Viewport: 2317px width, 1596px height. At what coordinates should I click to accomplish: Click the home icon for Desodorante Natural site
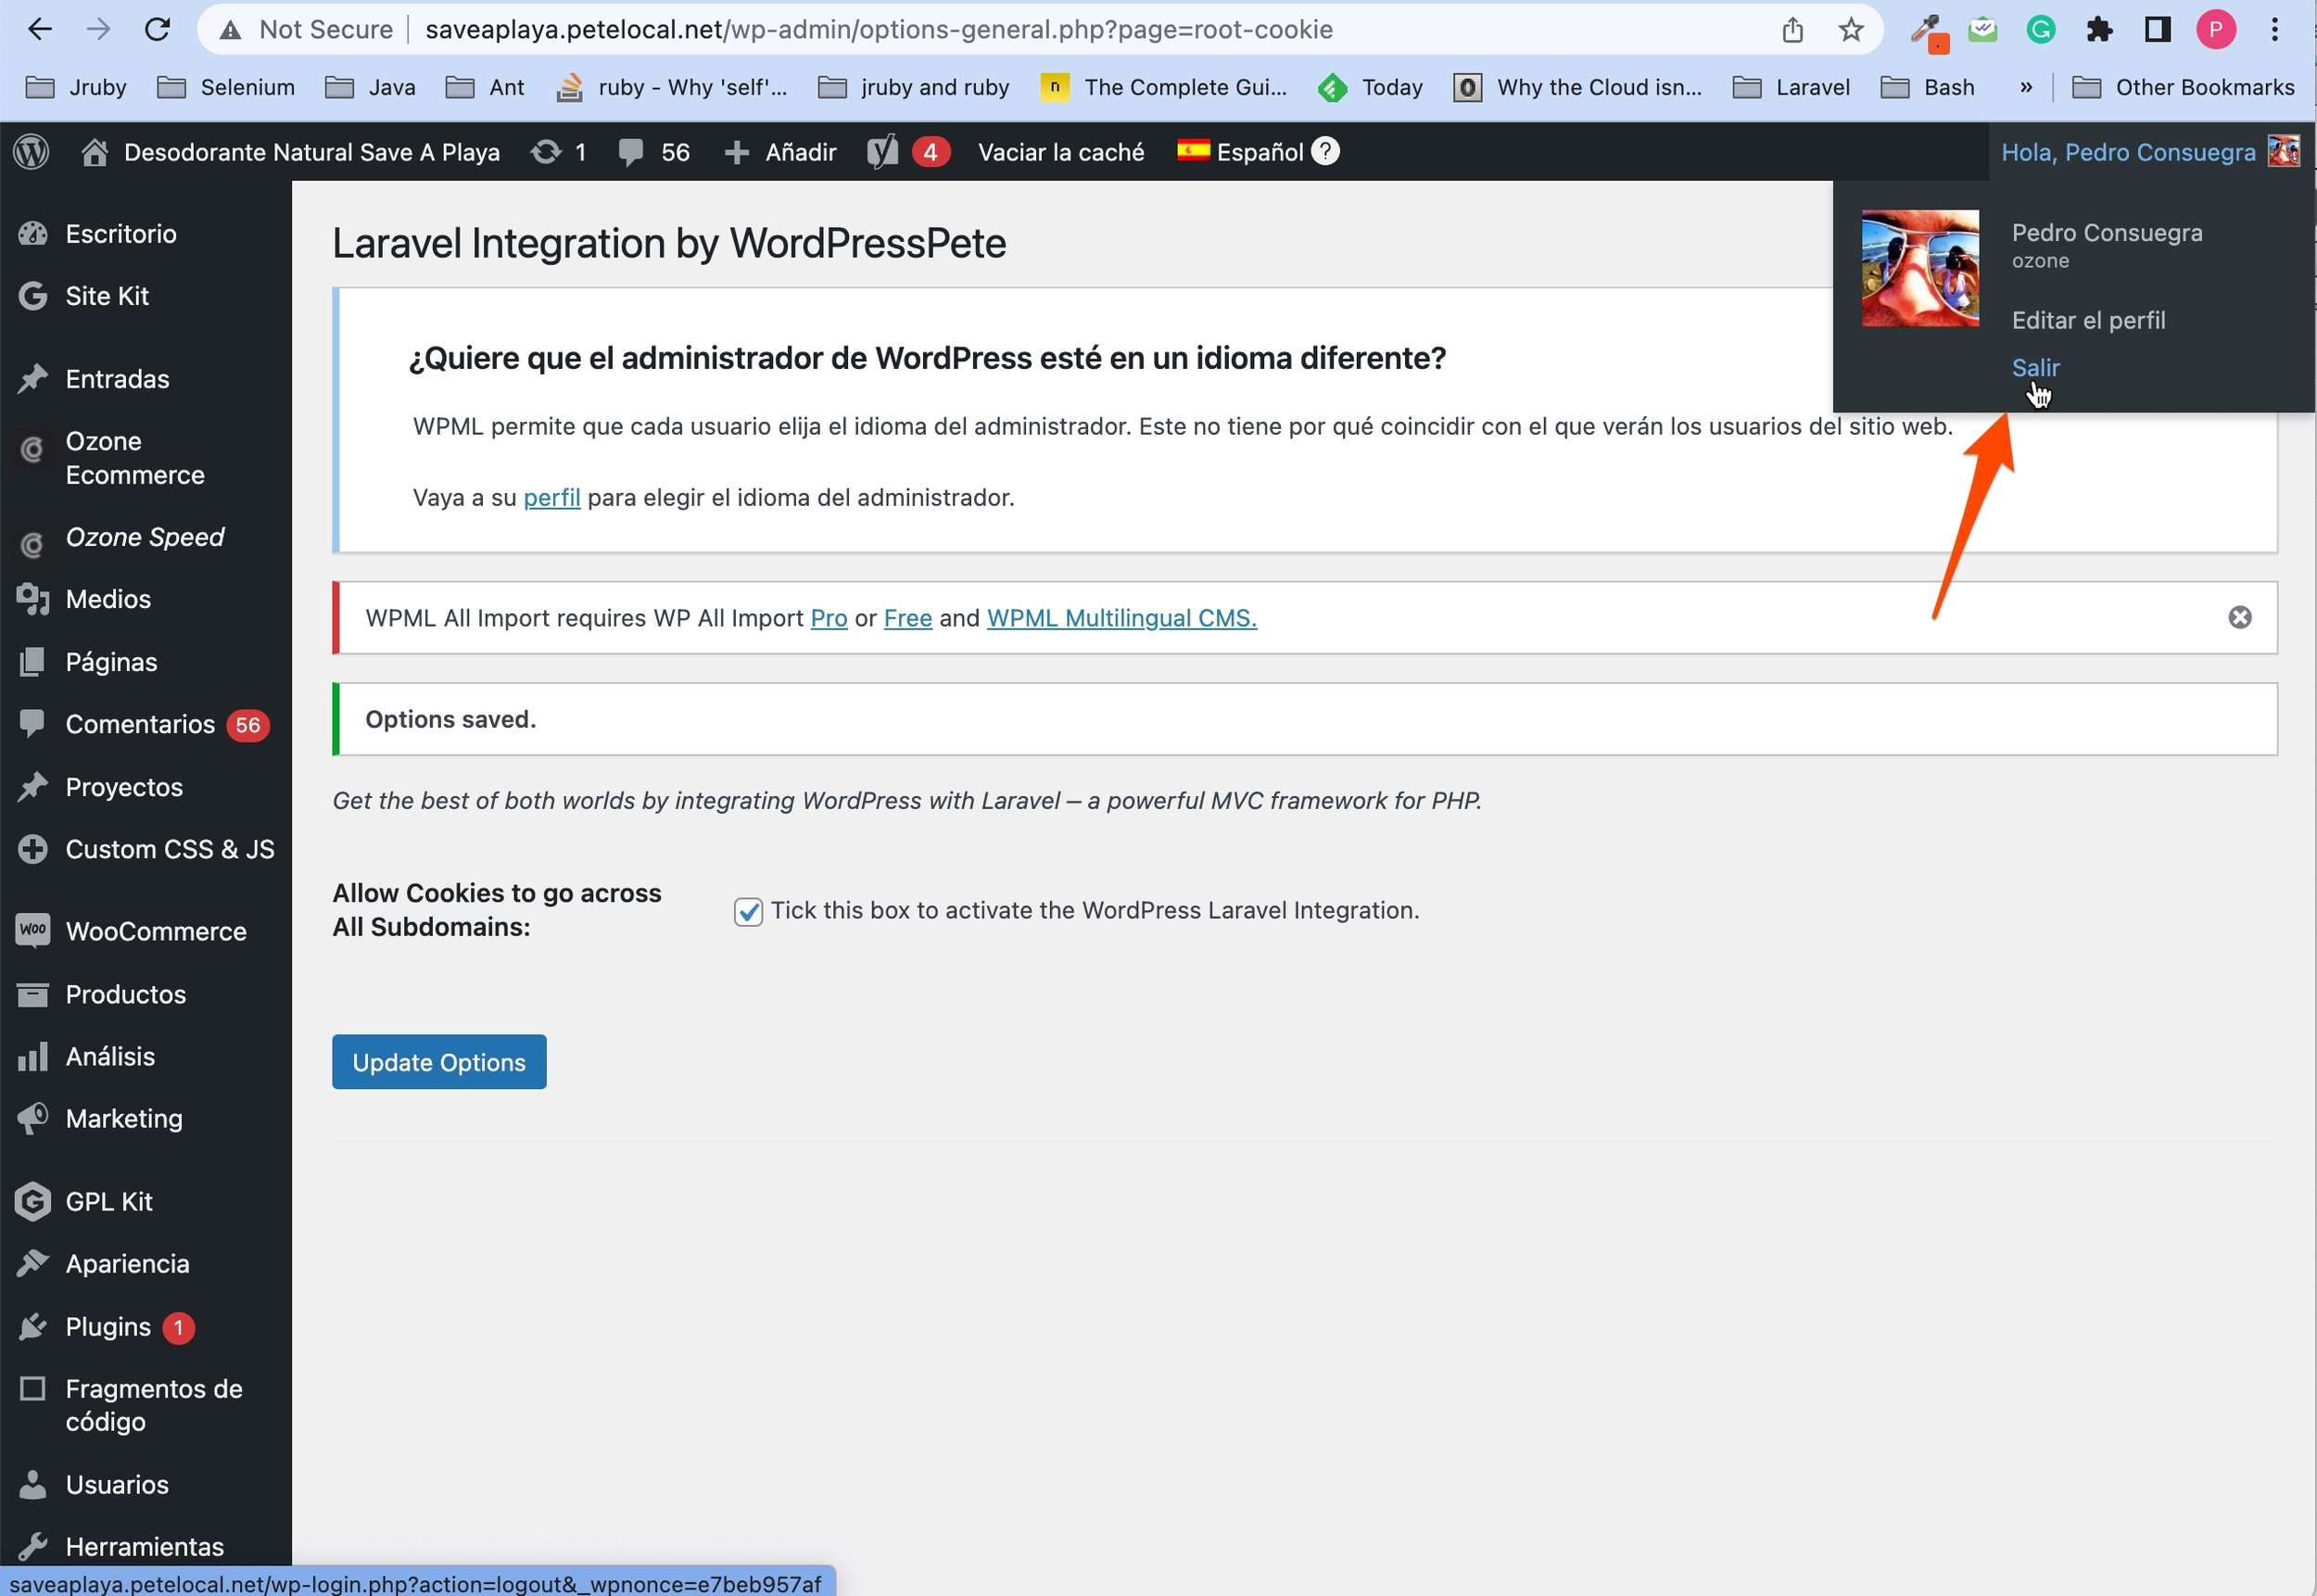coord(94,152)
